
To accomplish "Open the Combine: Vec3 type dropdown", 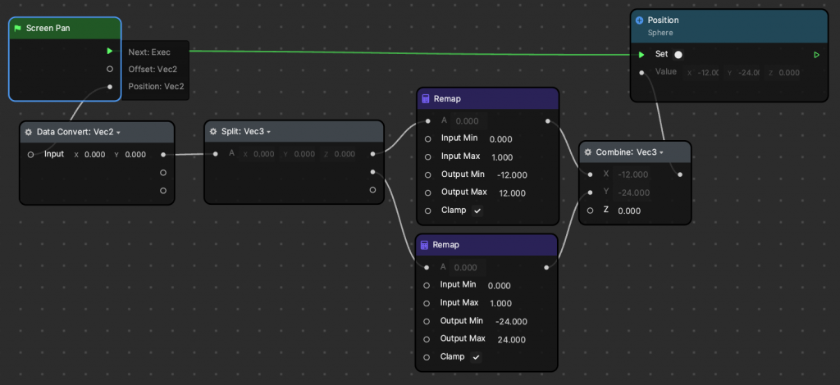I will pos(661,152).
